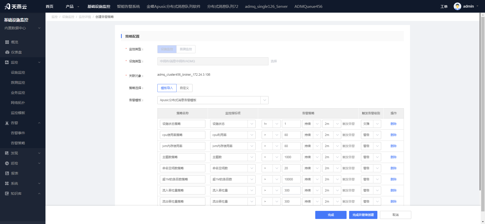This screenshot has width=485, height=224.
Task: Open alarm level dropdown in 主题数策略 row
Action: (x=371, y=157)
